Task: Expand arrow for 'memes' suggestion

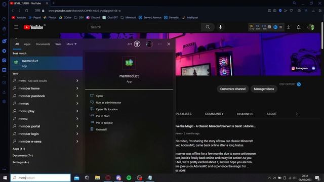Action: click(x=77, y=103)
